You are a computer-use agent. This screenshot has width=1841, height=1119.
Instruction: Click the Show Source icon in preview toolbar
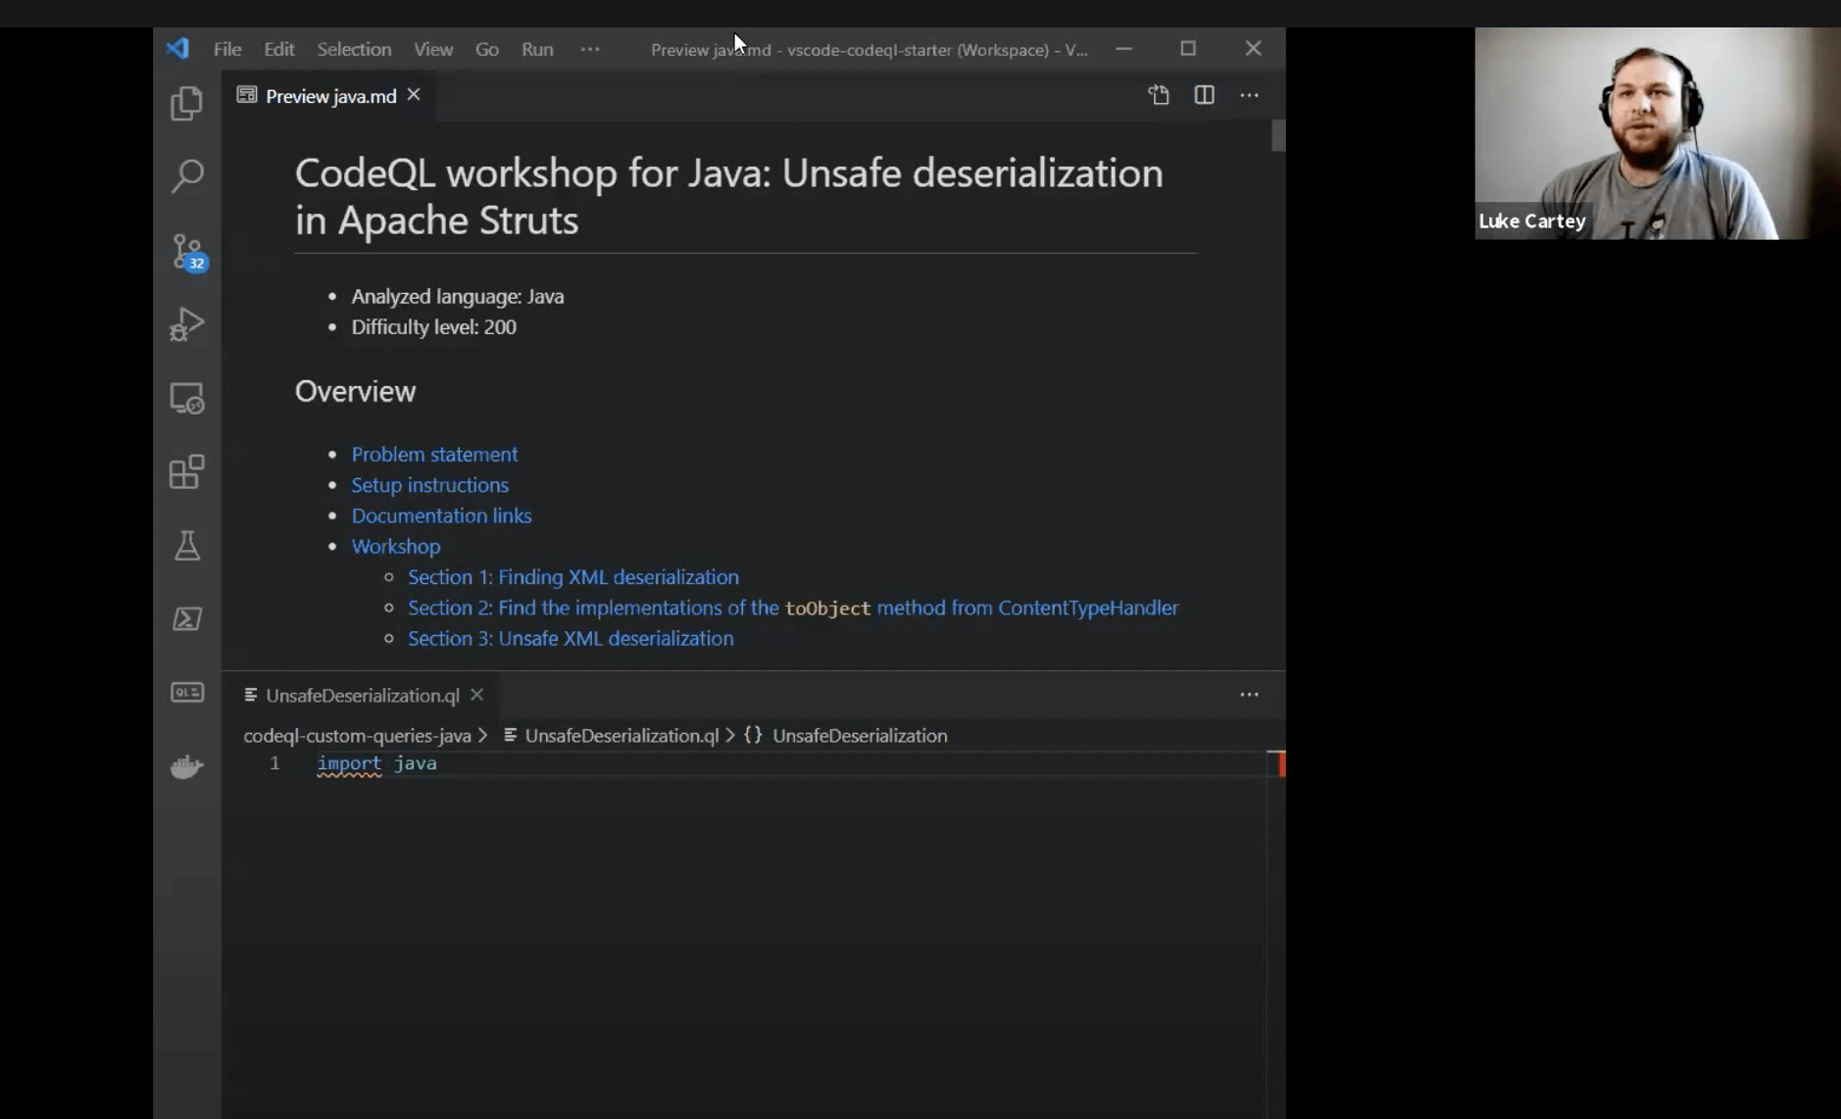1159,95
